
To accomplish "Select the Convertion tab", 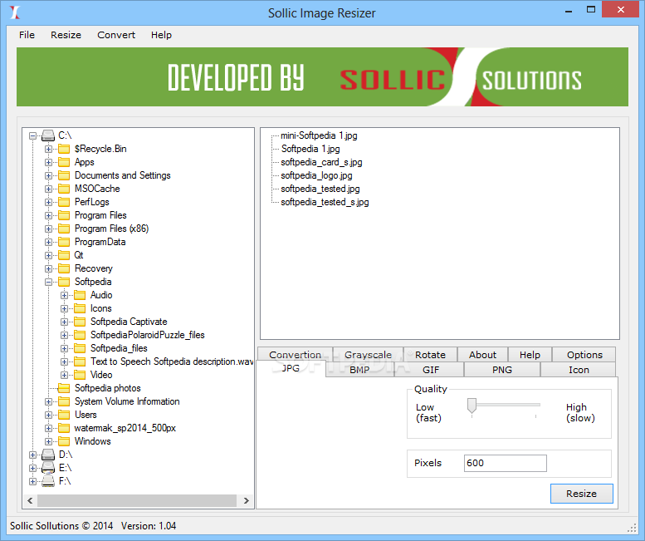I will point(295,355).
